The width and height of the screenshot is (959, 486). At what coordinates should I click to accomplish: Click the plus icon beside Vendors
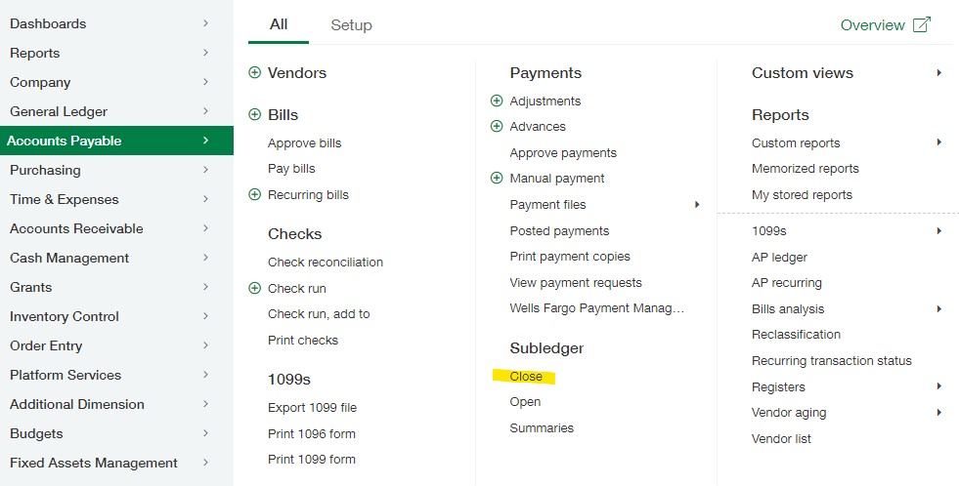pyautogui.click(x=255, y=72)
